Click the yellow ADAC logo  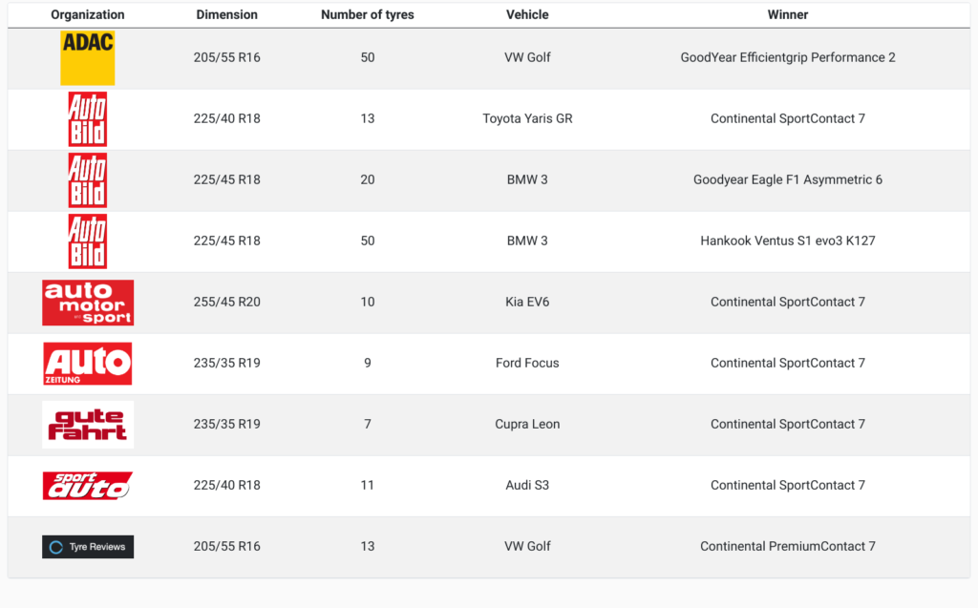pos(87,58)
